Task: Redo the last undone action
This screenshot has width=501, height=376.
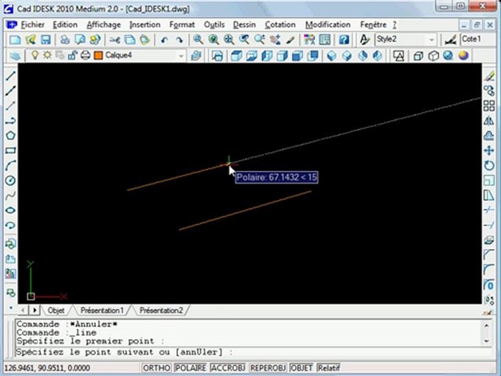Action: [180, 40]
